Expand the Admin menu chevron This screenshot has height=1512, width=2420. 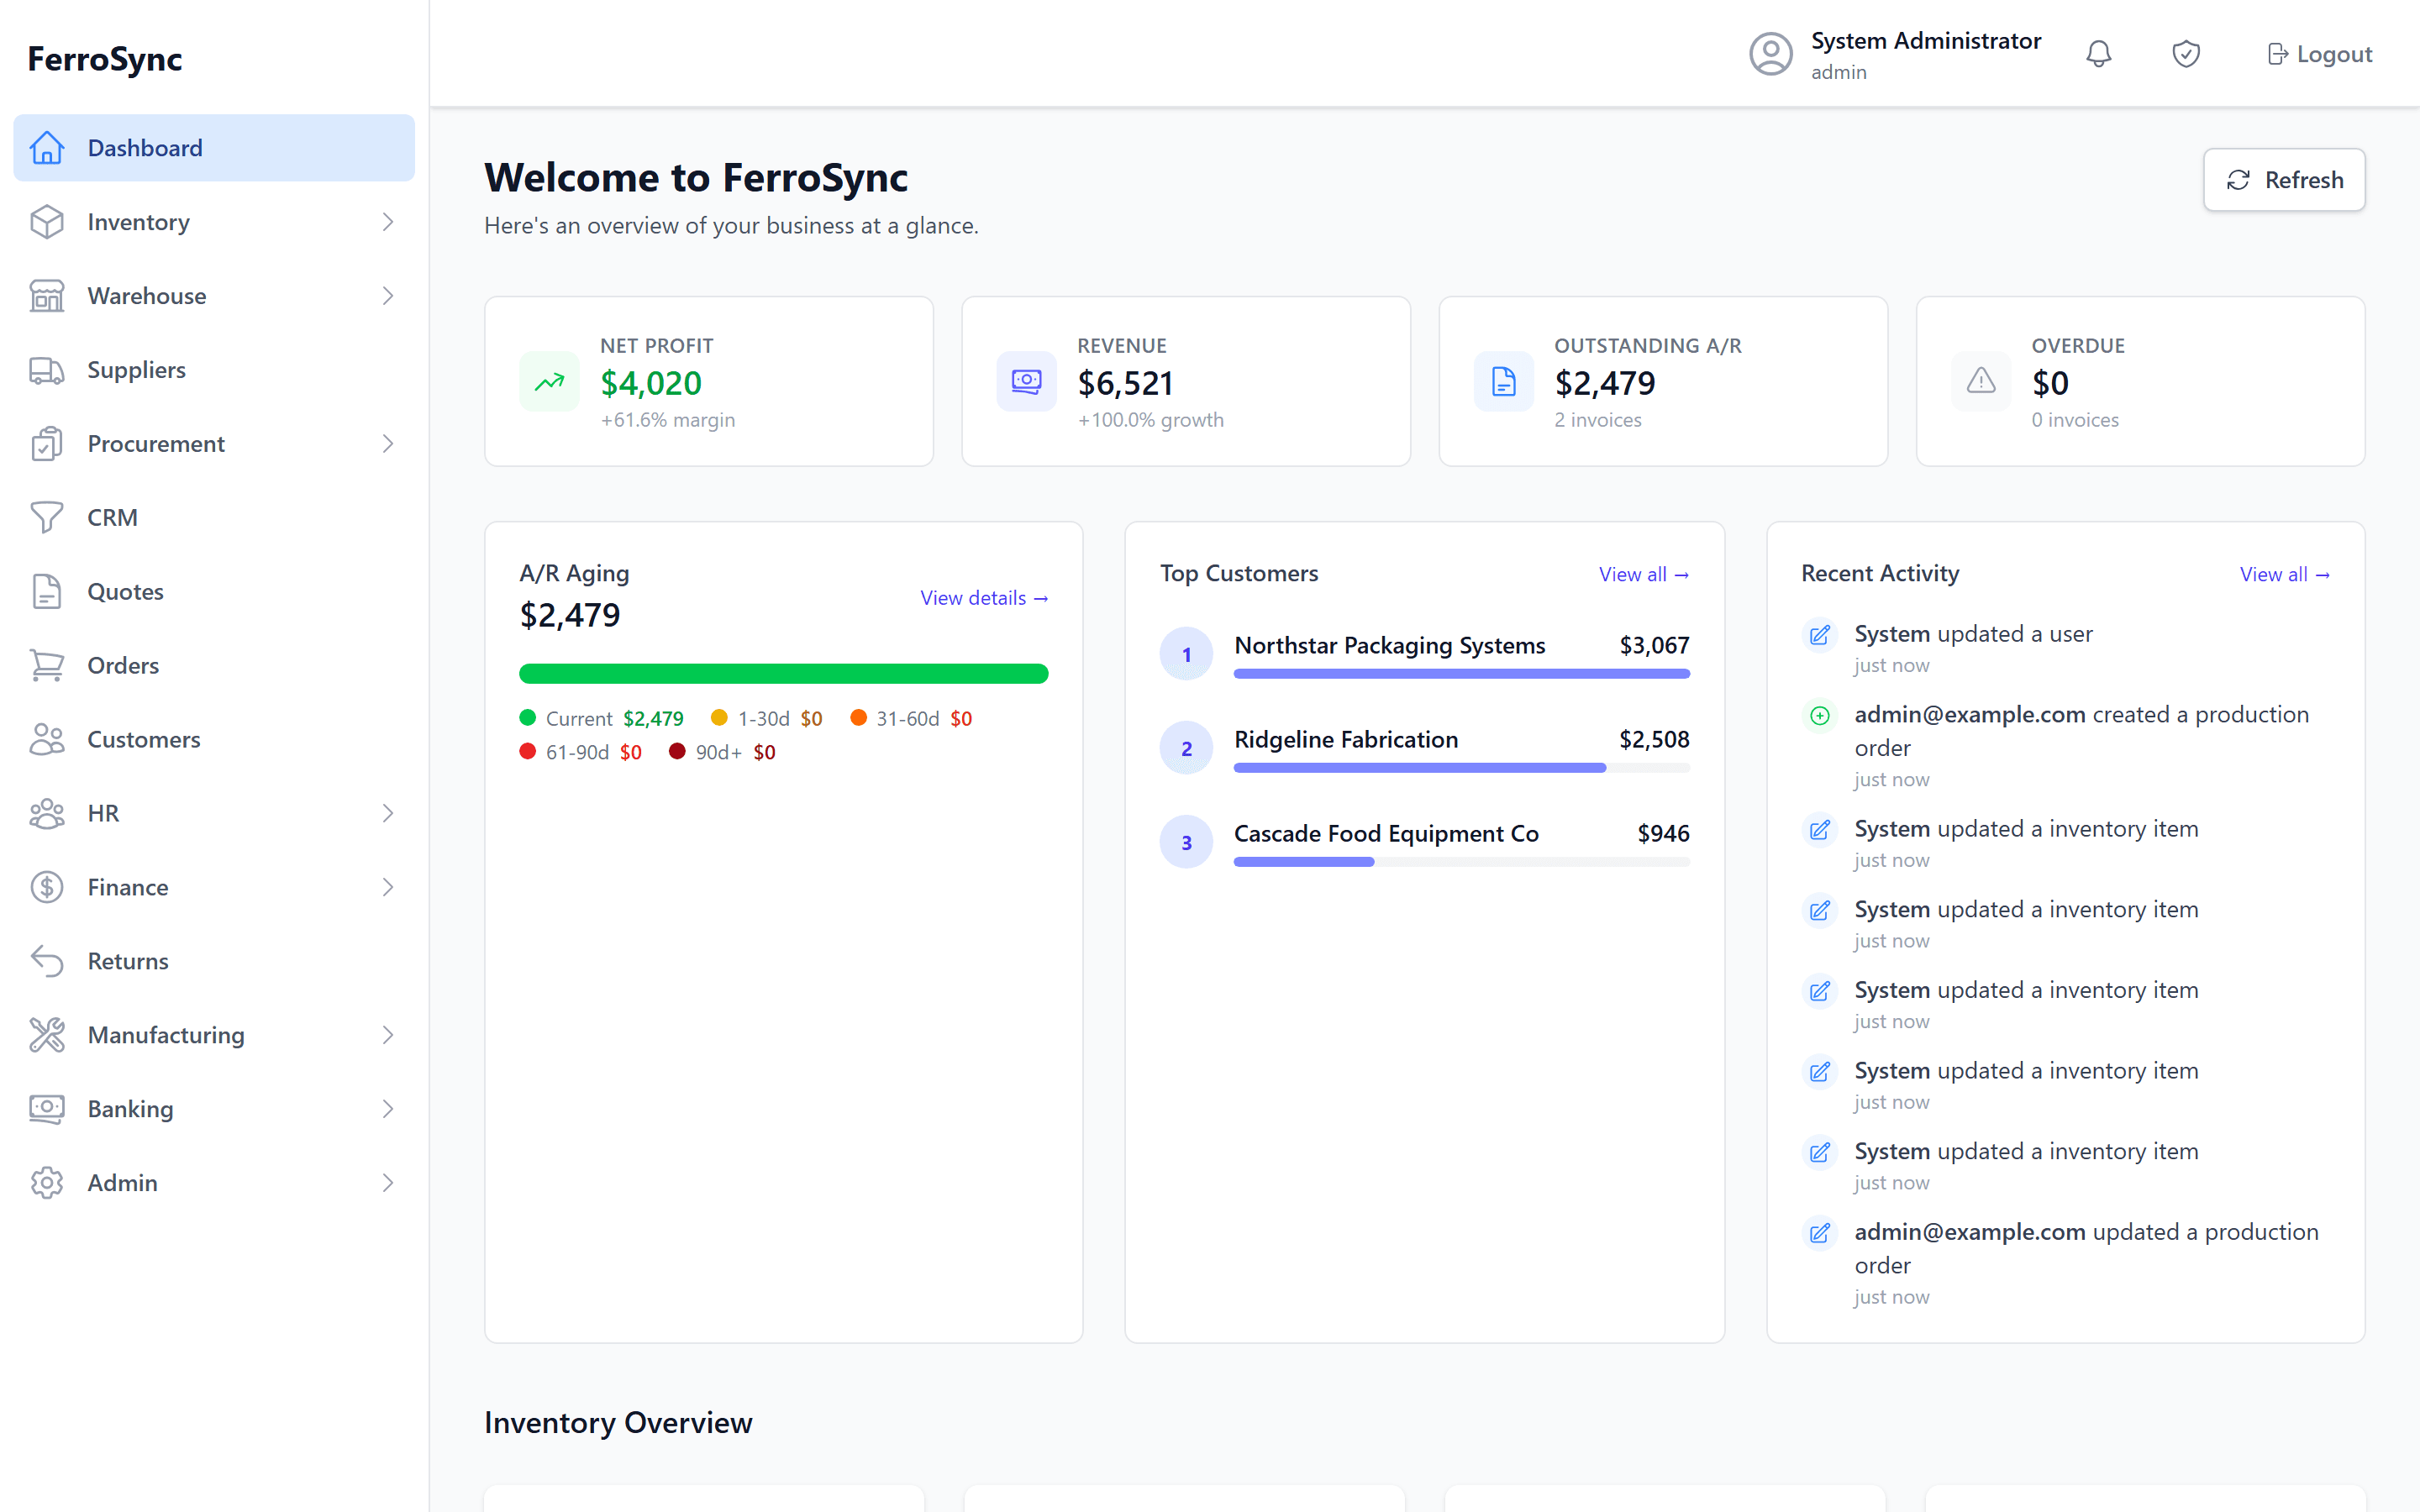(388, 1184)
